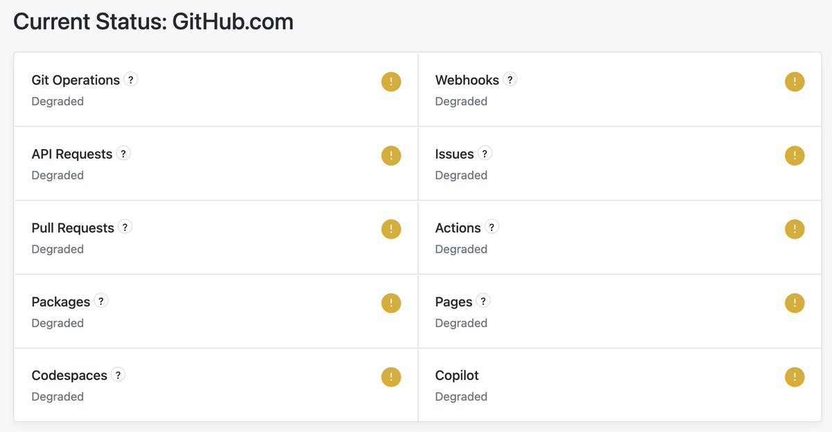Click the question mark next to Issues
Viewport: 832px width, 432px height.
pos(485,153)
